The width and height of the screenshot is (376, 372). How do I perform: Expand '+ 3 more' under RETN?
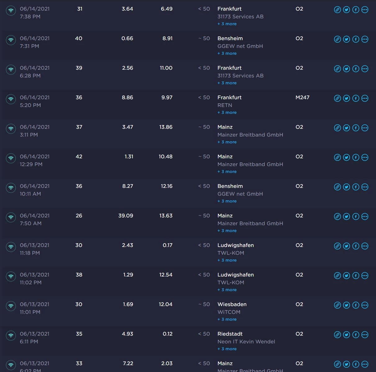point(227,113)
